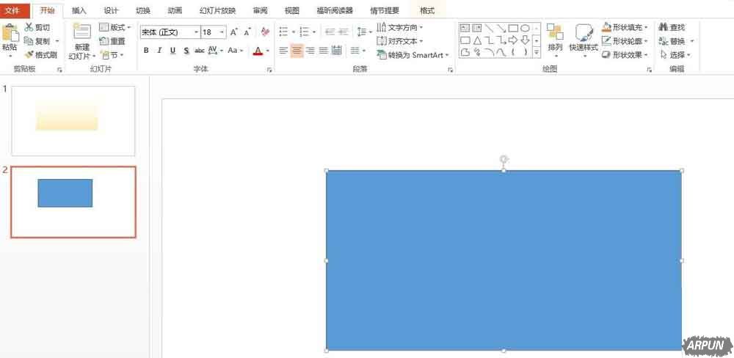This screenshot has height=358, width=734.
Task: Switch to the Insert (插入) tab
Action: coord(79,10)
